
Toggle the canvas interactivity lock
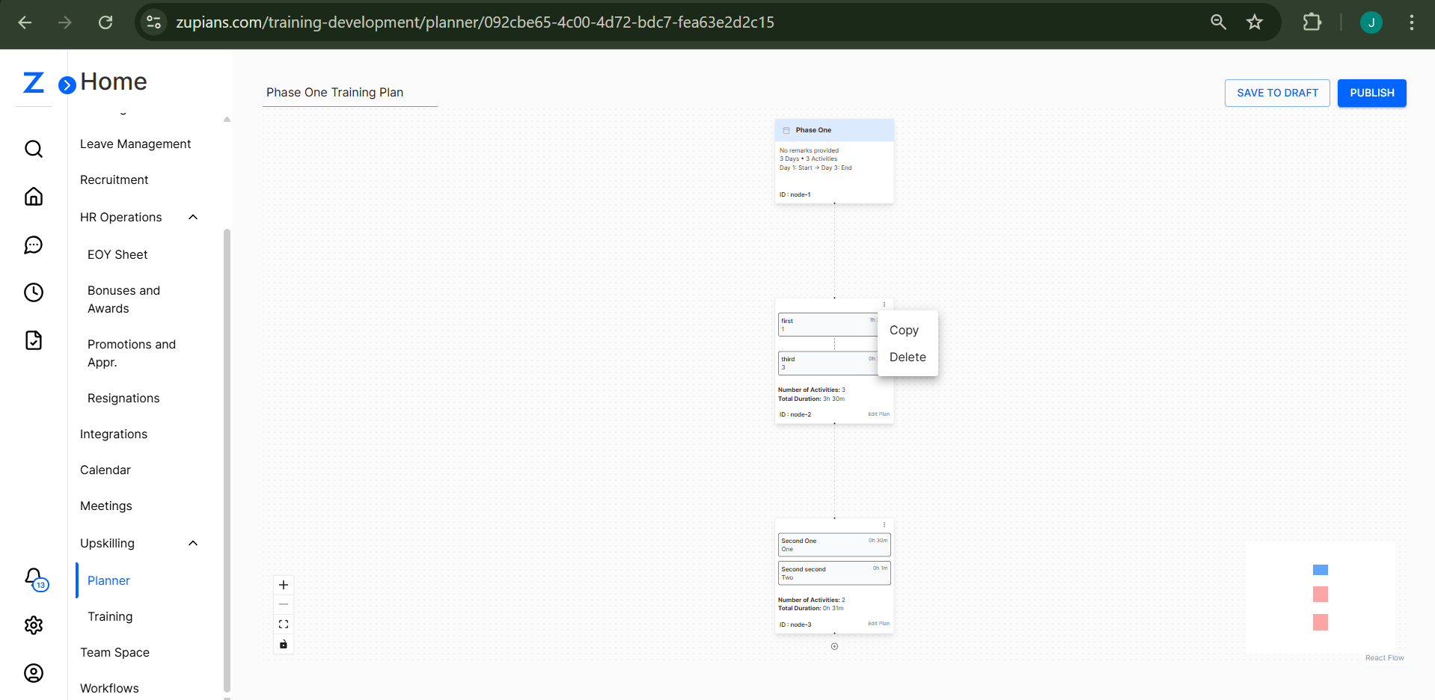tap(283, 644)
